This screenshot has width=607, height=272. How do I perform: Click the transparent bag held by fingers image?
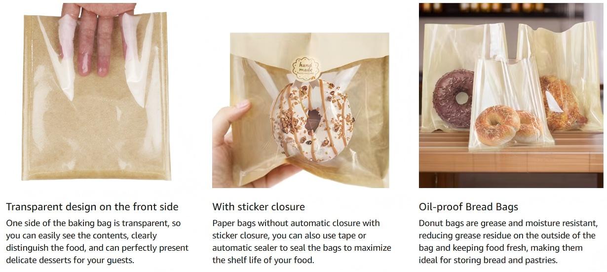coord(96,95)
